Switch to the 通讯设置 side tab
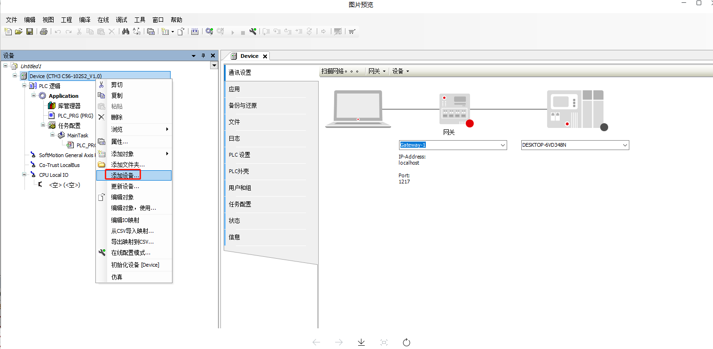The image size is (713, 349). coord(271,72)
